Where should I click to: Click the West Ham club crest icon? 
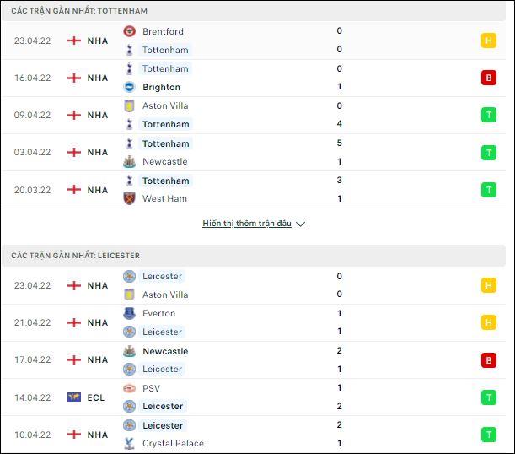point(129,198)
